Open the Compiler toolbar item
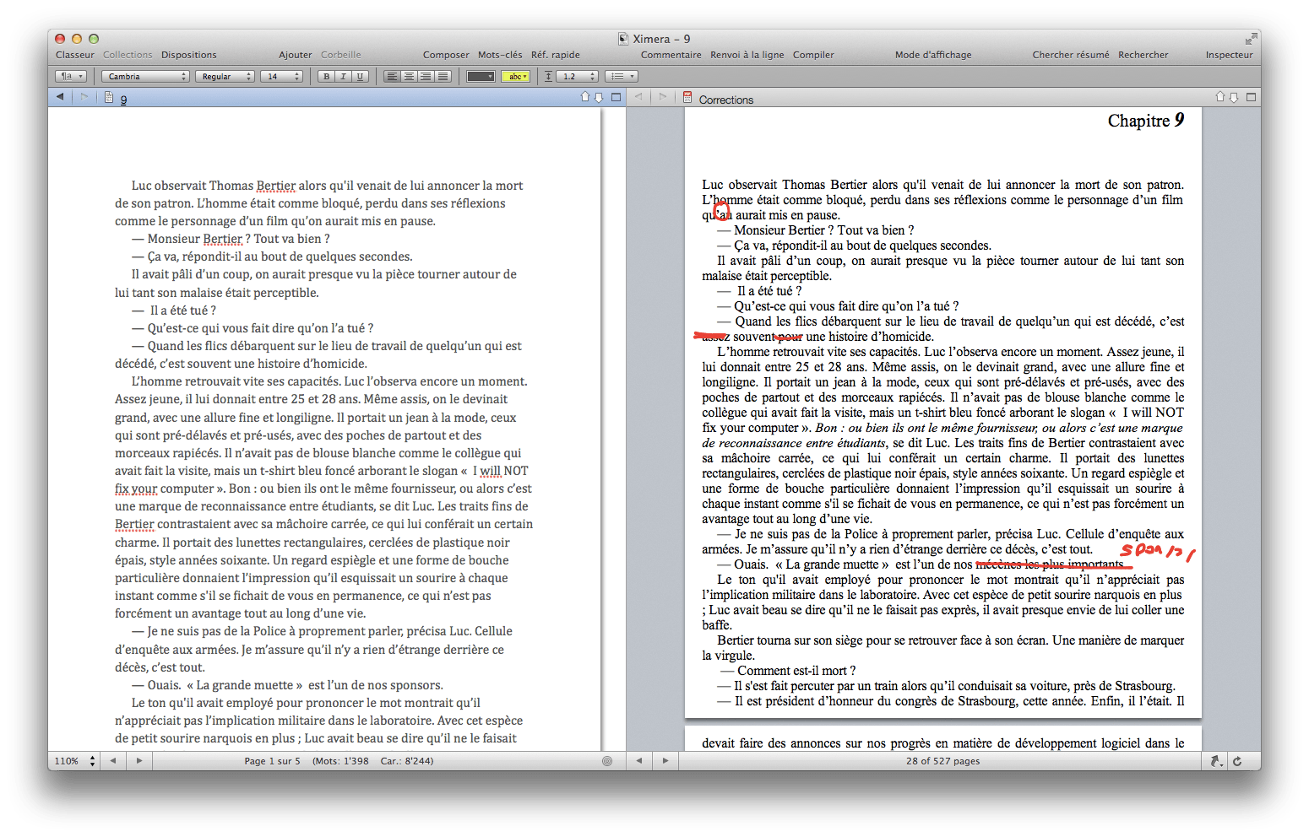1309x837 pixels. tap(813, 55)
